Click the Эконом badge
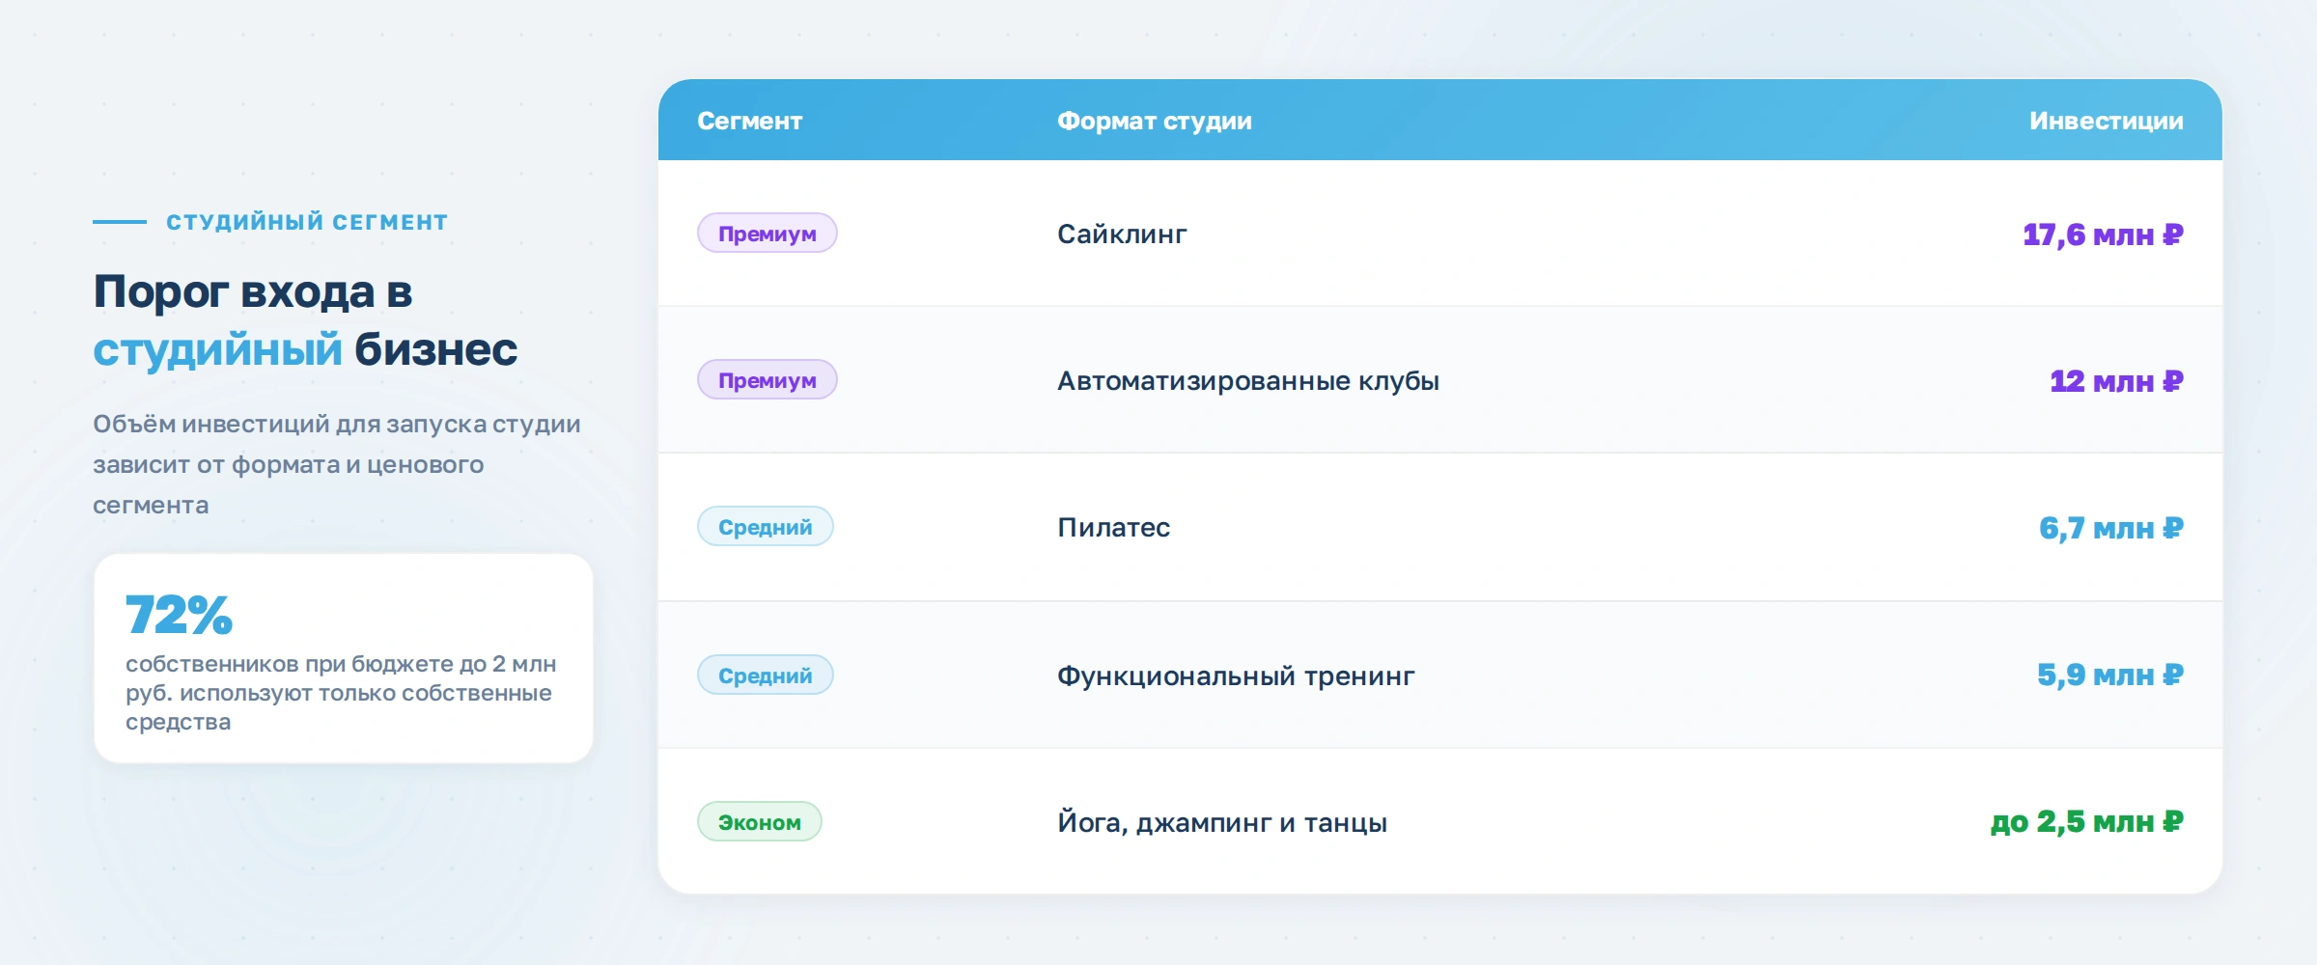 tap(760, 822)
